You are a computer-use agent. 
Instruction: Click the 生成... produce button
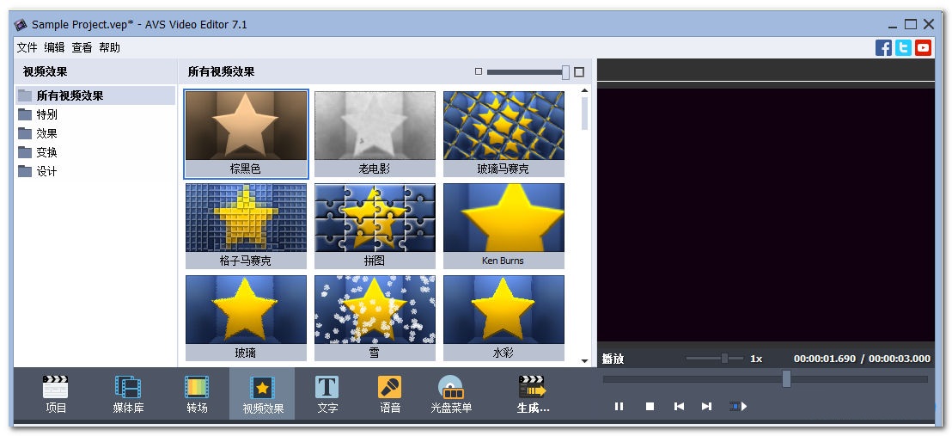pyautogui.click(x=533, y=394)
